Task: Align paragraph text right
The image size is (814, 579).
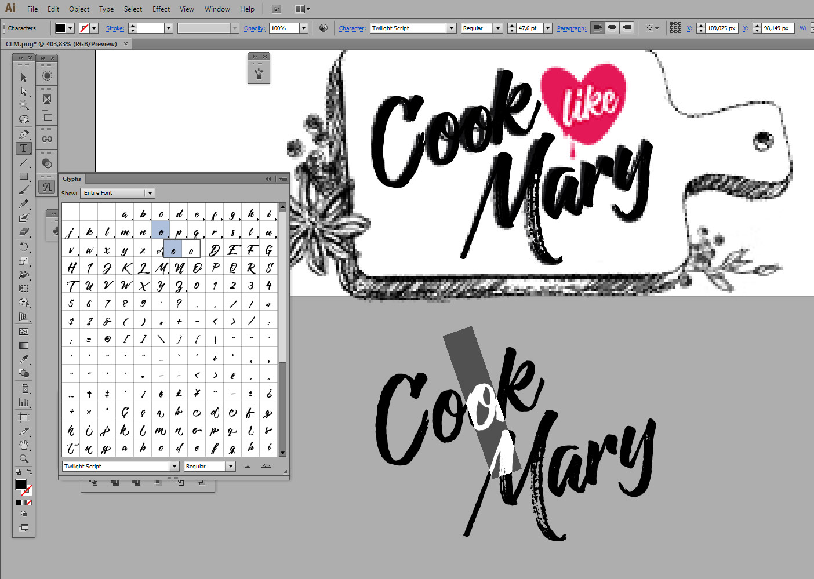Action: point(626,28)
